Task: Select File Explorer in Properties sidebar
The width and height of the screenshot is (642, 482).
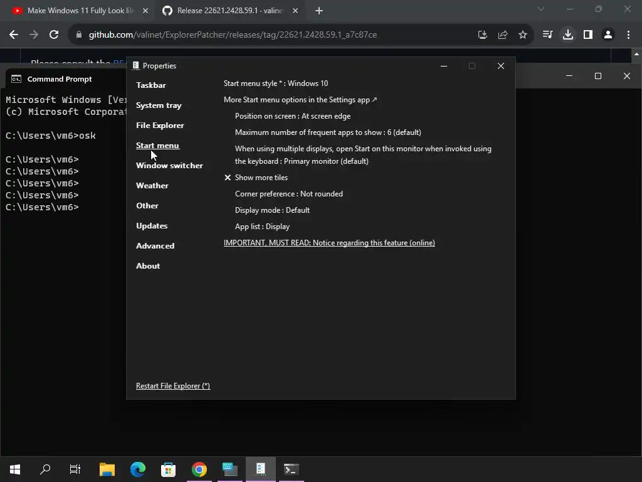Action: (160, 126)
